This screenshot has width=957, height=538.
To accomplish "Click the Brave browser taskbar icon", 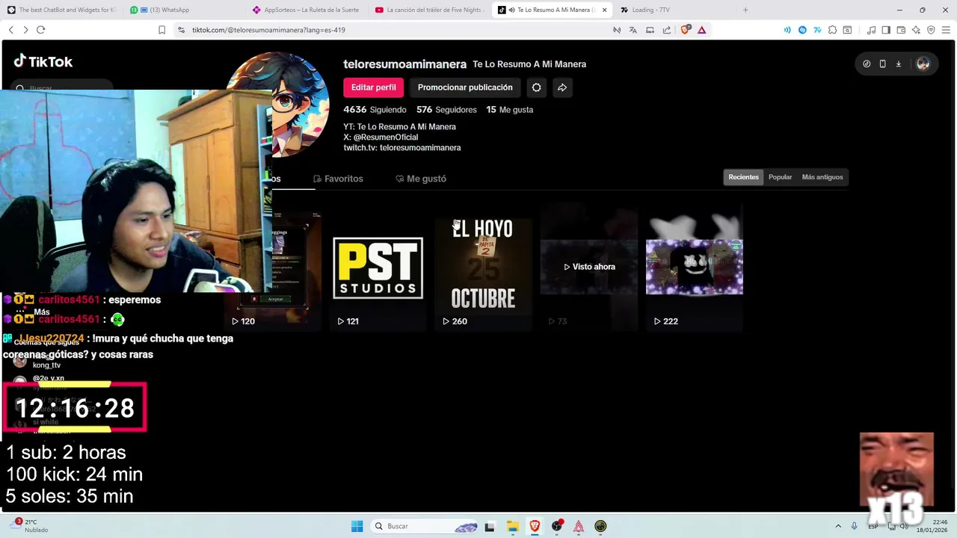I will [535, 526].
